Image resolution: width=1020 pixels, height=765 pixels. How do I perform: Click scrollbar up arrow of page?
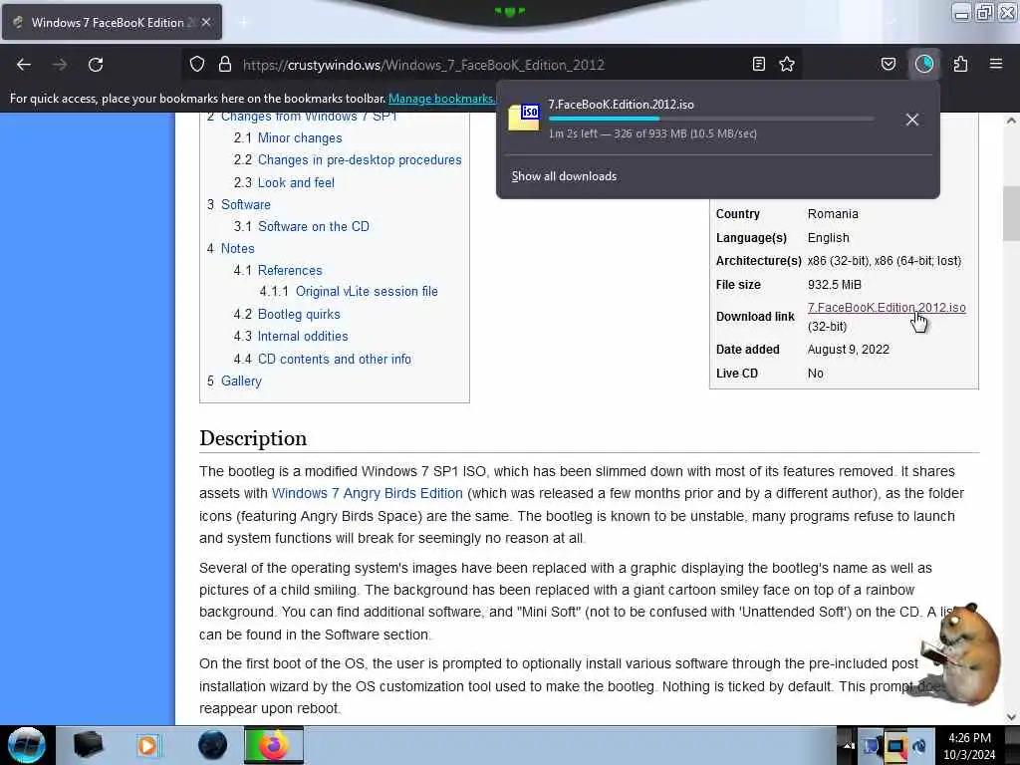click(1011, 121)
